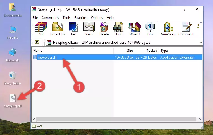Open the Commands menu
Image resolution: width=213 pixels, height=135 pixels.
pyautogui.click(x=50, y=18)
